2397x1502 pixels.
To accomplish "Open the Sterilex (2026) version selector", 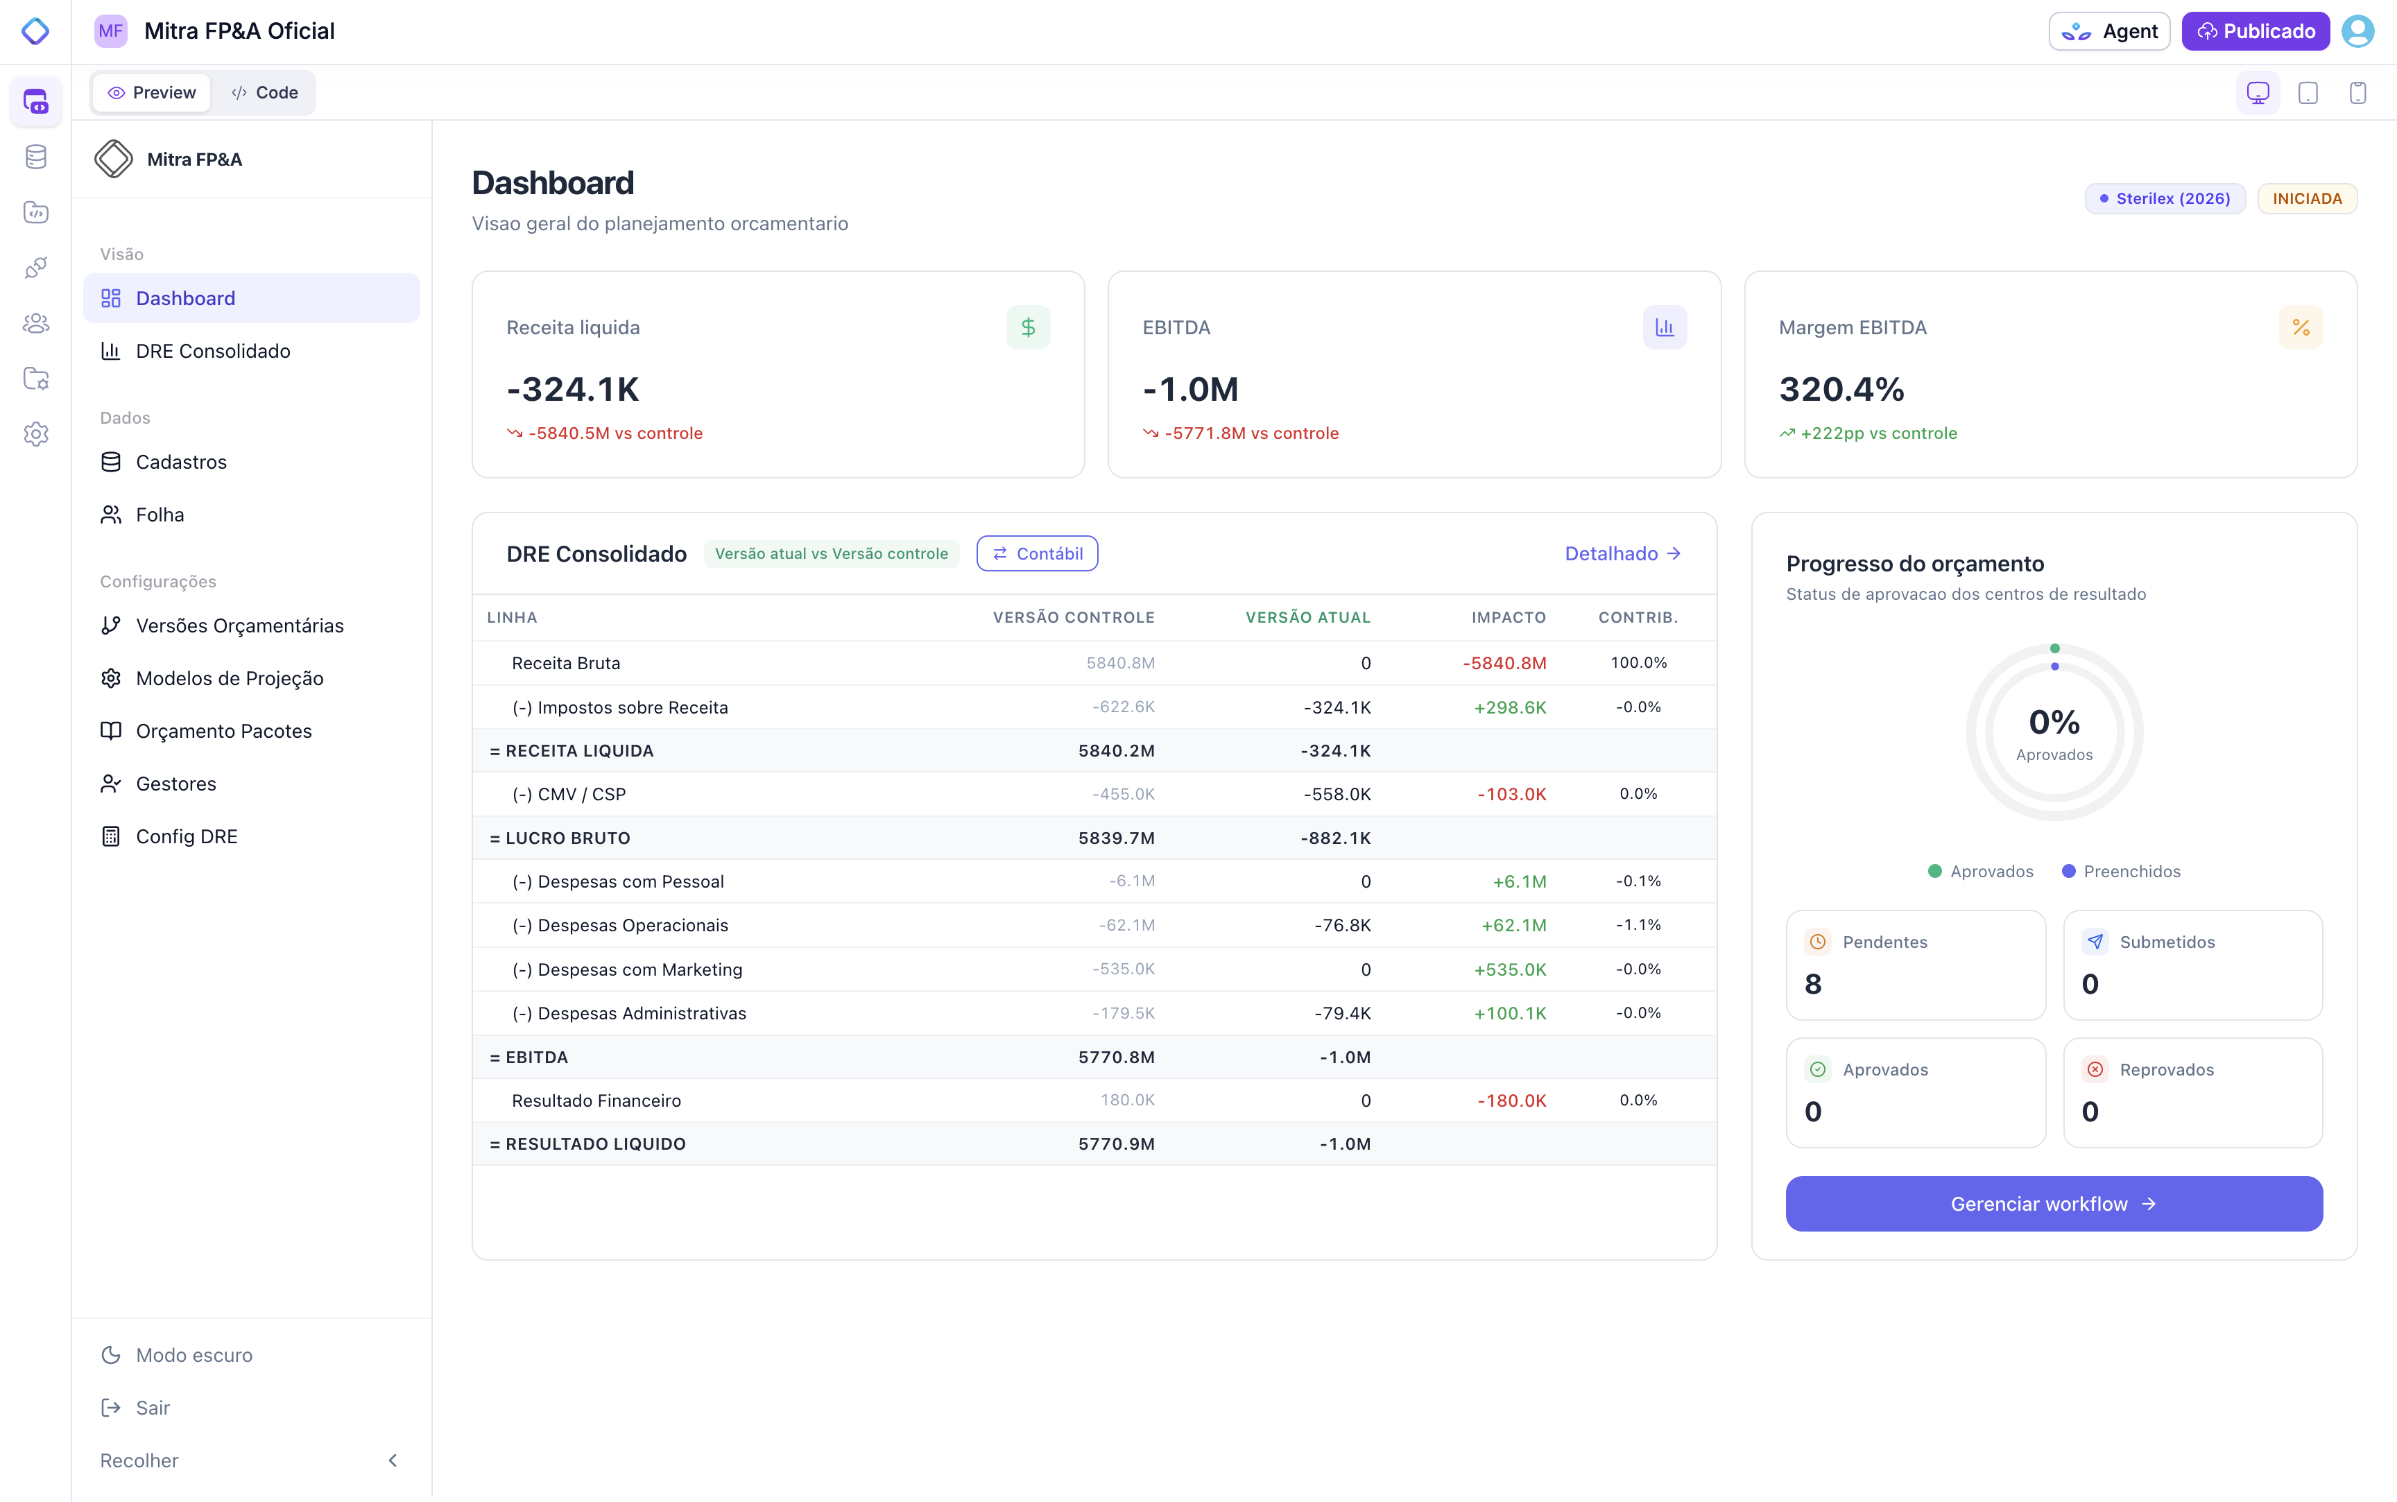I will [x=2165, y=199].
